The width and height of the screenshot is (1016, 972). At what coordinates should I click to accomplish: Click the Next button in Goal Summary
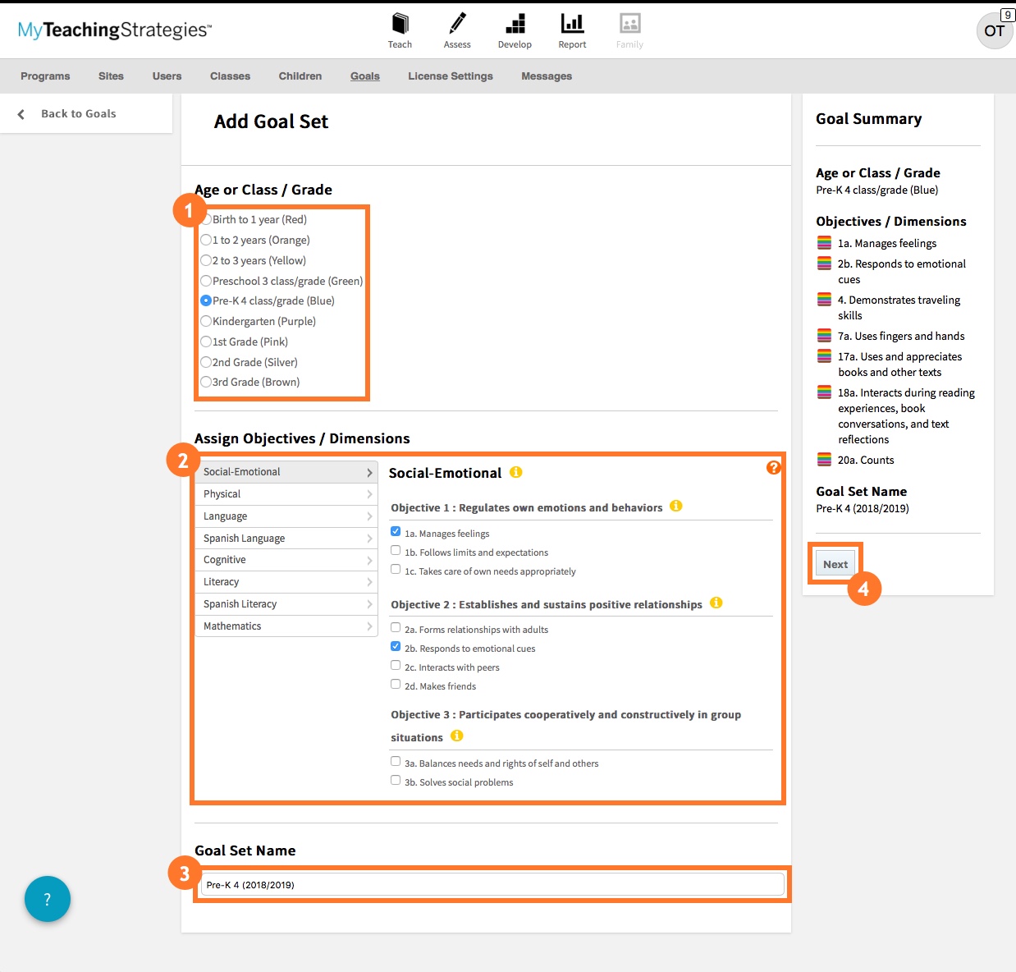click(x=835, y=564)
